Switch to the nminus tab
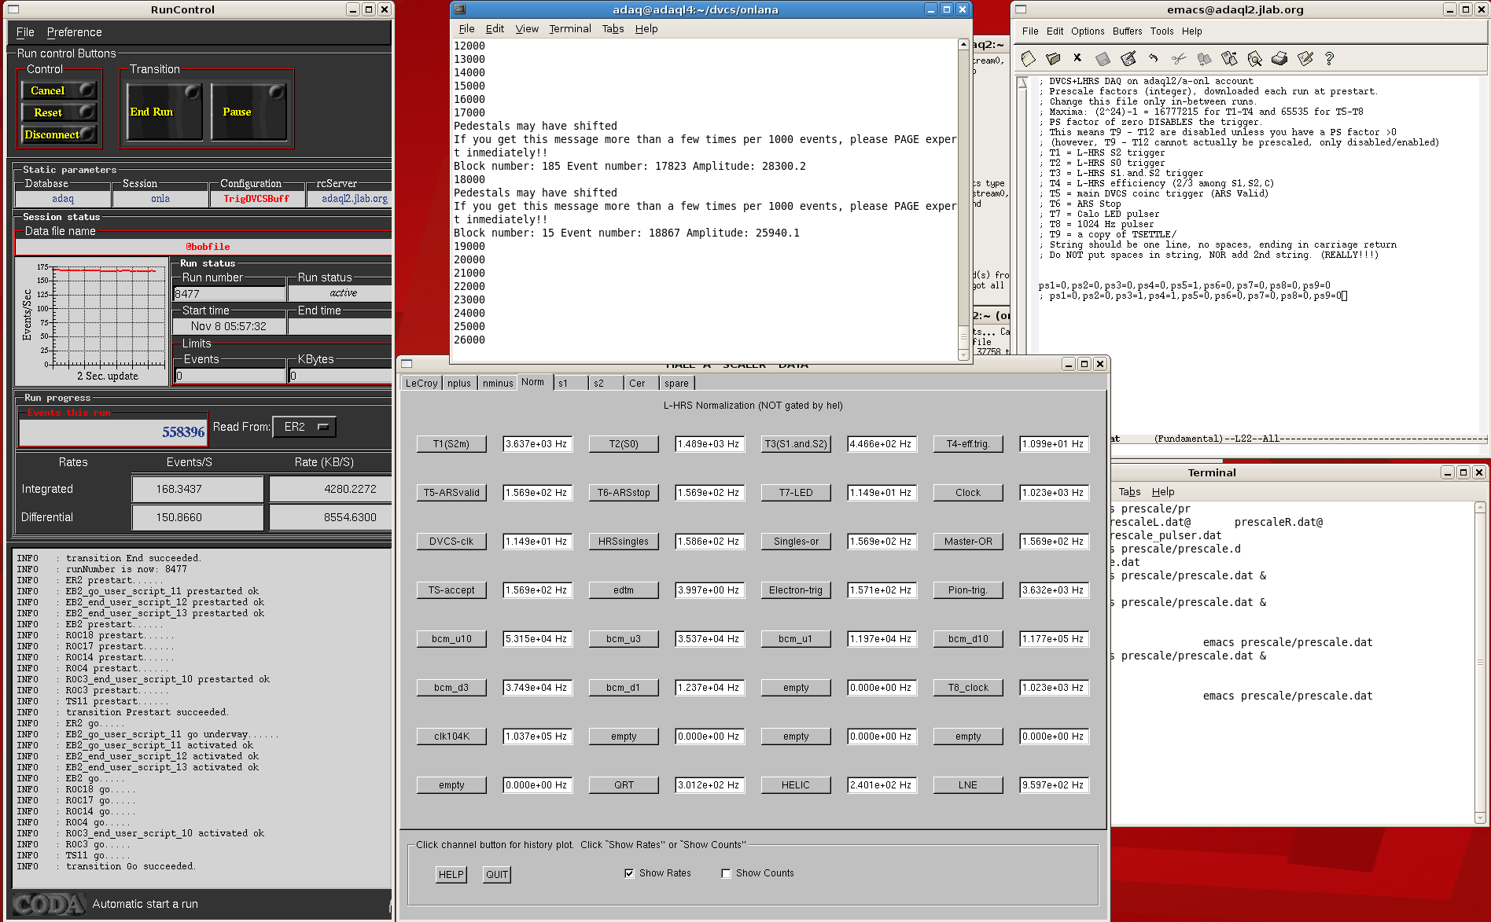 [498, 384]
